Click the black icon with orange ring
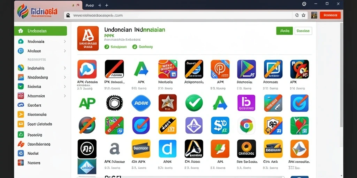The width and height of the screenshot is (357, 178). point(246,149)
